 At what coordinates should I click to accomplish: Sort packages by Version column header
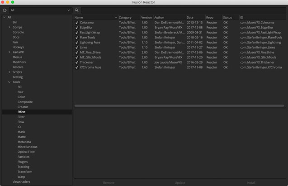point(146,18)
